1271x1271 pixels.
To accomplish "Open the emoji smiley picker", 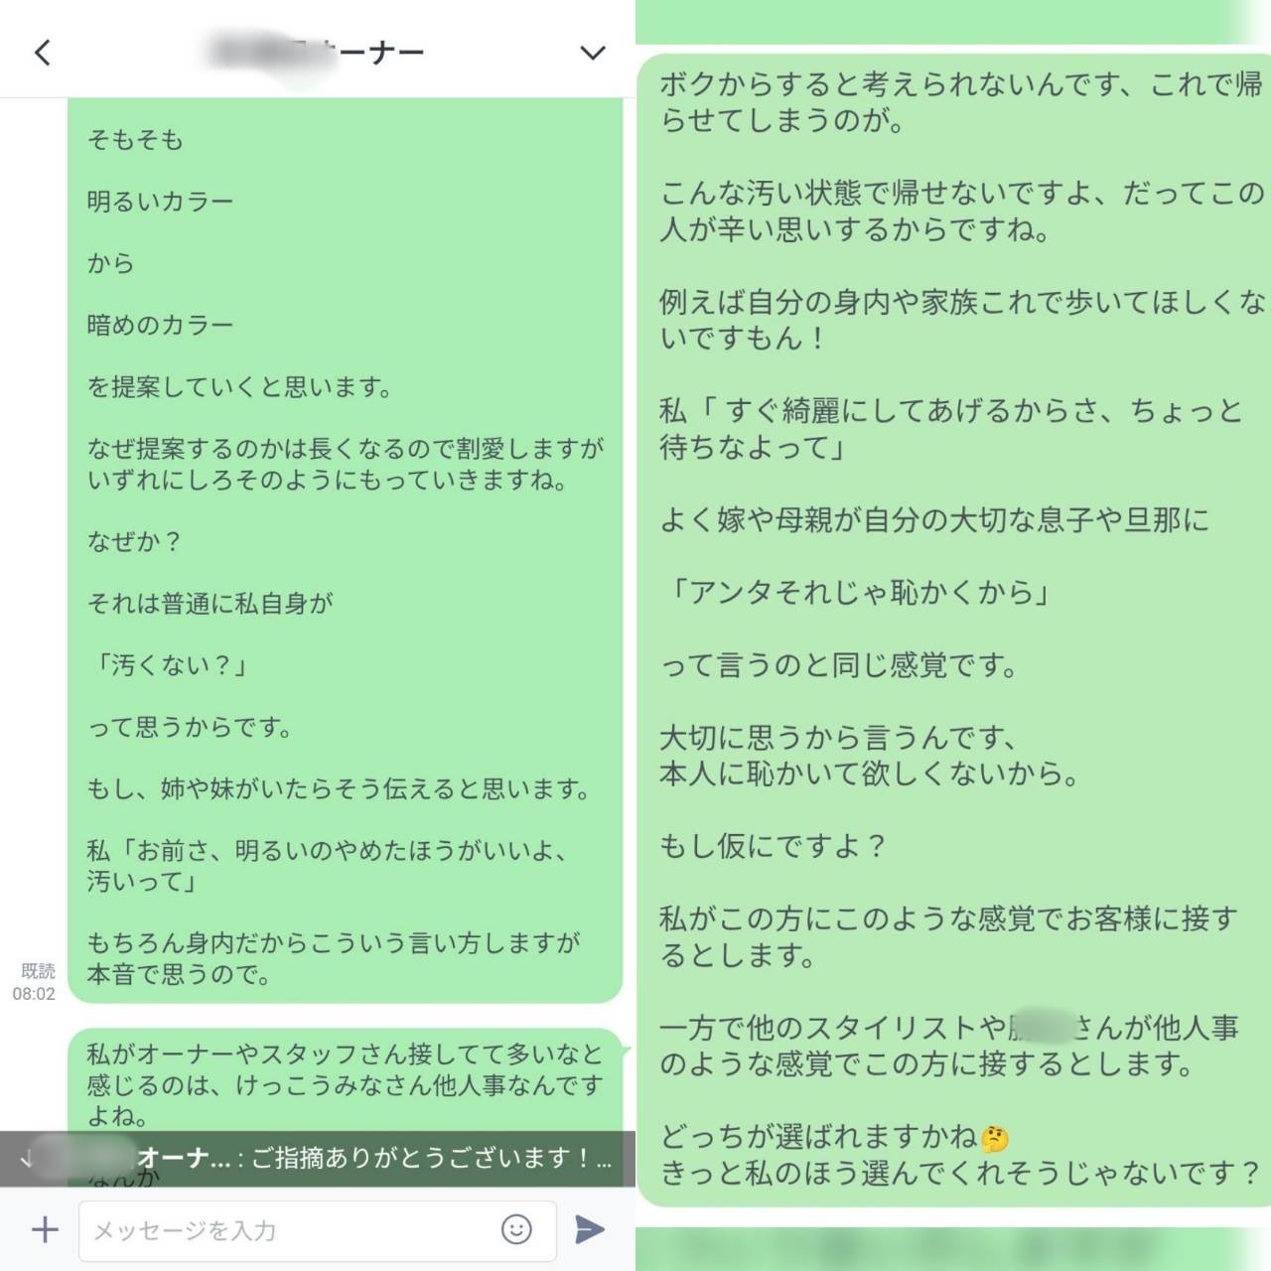I will pos(516,1229).
